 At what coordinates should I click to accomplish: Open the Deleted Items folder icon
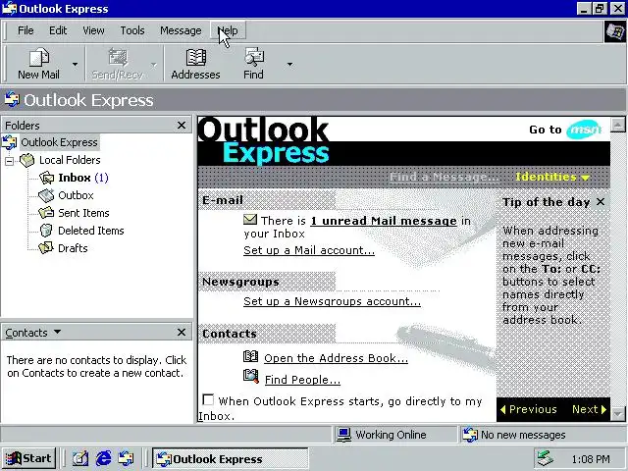[46, 231]
